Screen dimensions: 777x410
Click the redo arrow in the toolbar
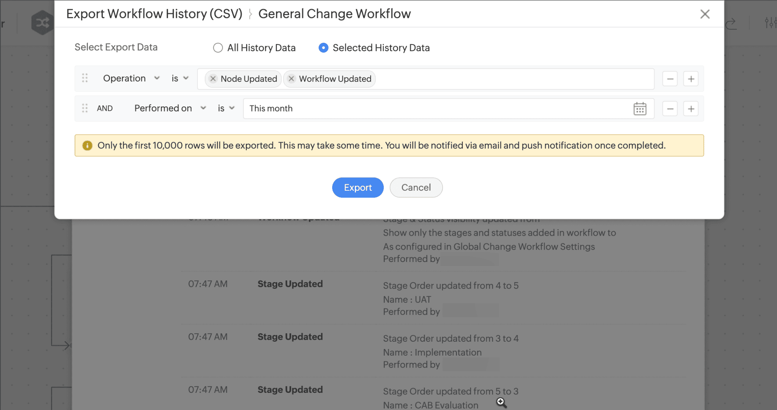731,23
